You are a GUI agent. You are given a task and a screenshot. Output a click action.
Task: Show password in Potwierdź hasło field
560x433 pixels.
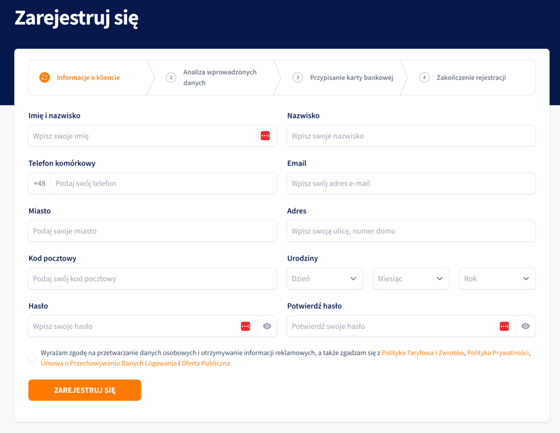click(x=526, y=326)
